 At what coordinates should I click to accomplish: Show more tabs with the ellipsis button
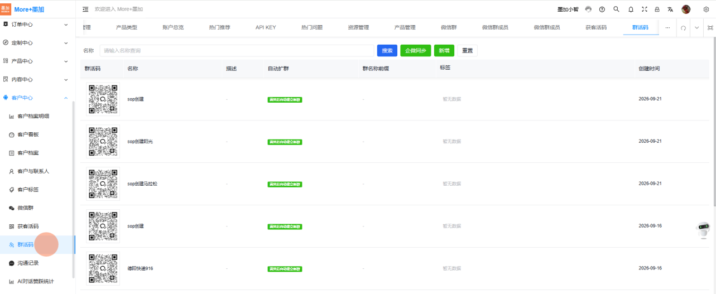667,27
